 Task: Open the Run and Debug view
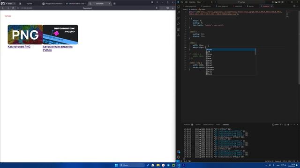pos(179,24)
